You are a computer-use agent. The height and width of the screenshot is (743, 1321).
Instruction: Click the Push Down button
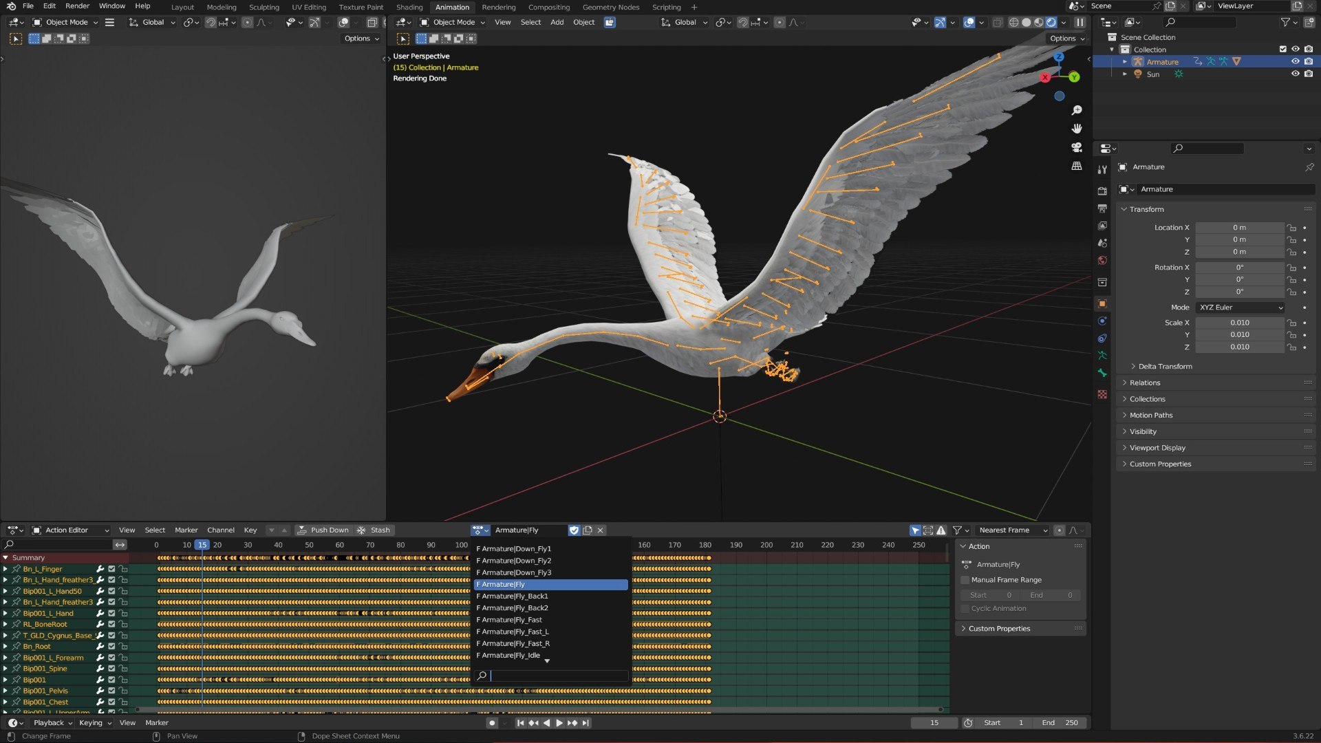(x=323, y=530)
